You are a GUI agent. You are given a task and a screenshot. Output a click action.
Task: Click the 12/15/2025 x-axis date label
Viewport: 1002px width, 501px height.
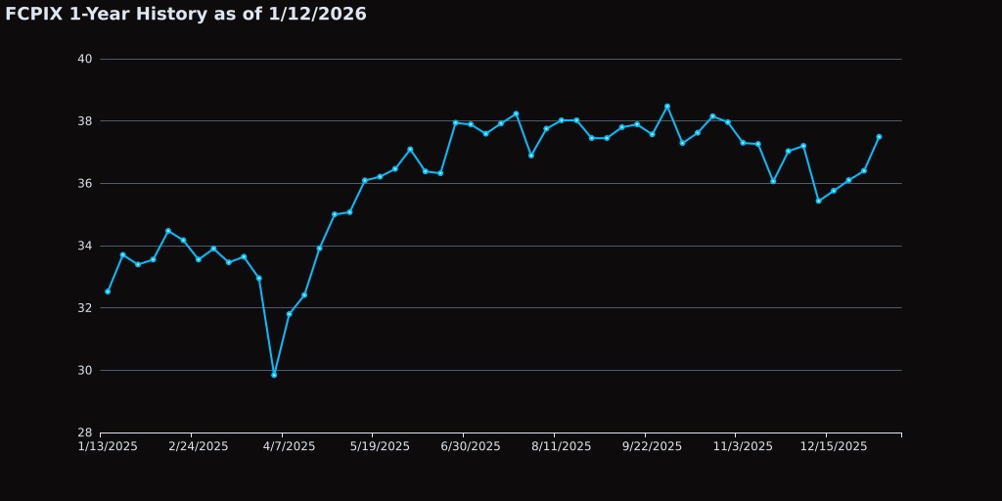coord(834,446)
